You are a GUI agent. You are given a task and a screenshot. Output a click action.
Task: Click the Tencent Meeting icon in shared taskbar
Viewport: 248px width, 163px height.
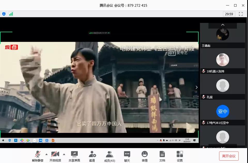[x=41, y=140]
